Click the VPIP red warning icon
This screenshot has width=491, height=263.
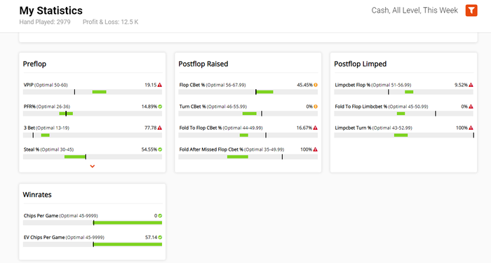point(160,85)
